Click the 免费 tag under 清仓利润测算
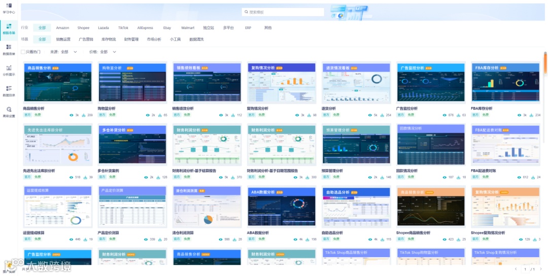 pyautogui.click(x=187, y=240)
